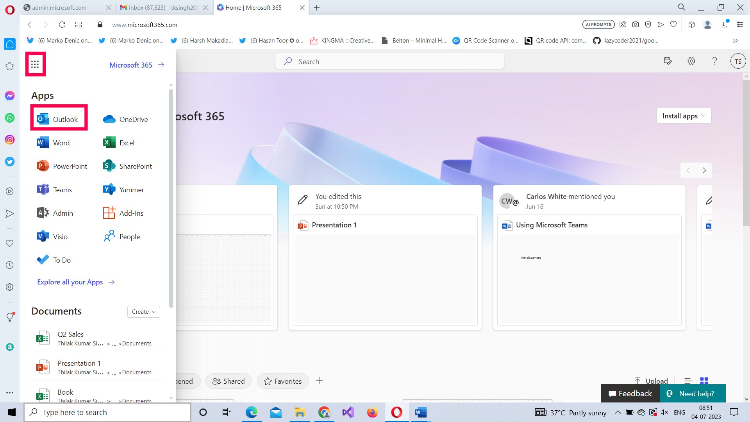Open the calendar tasks icon in header
This screenshot has height=422, width=750.
pyautogui.click(x=668, y=61)
